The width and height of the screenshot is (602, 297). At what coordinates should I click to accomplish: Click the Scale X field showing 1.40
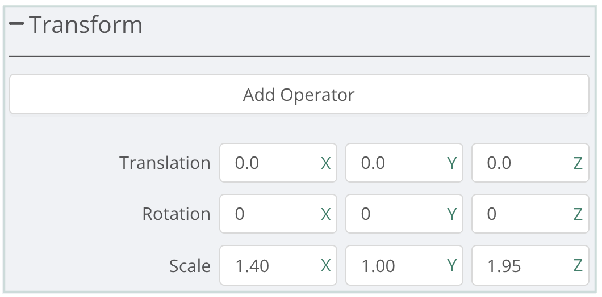270,265
